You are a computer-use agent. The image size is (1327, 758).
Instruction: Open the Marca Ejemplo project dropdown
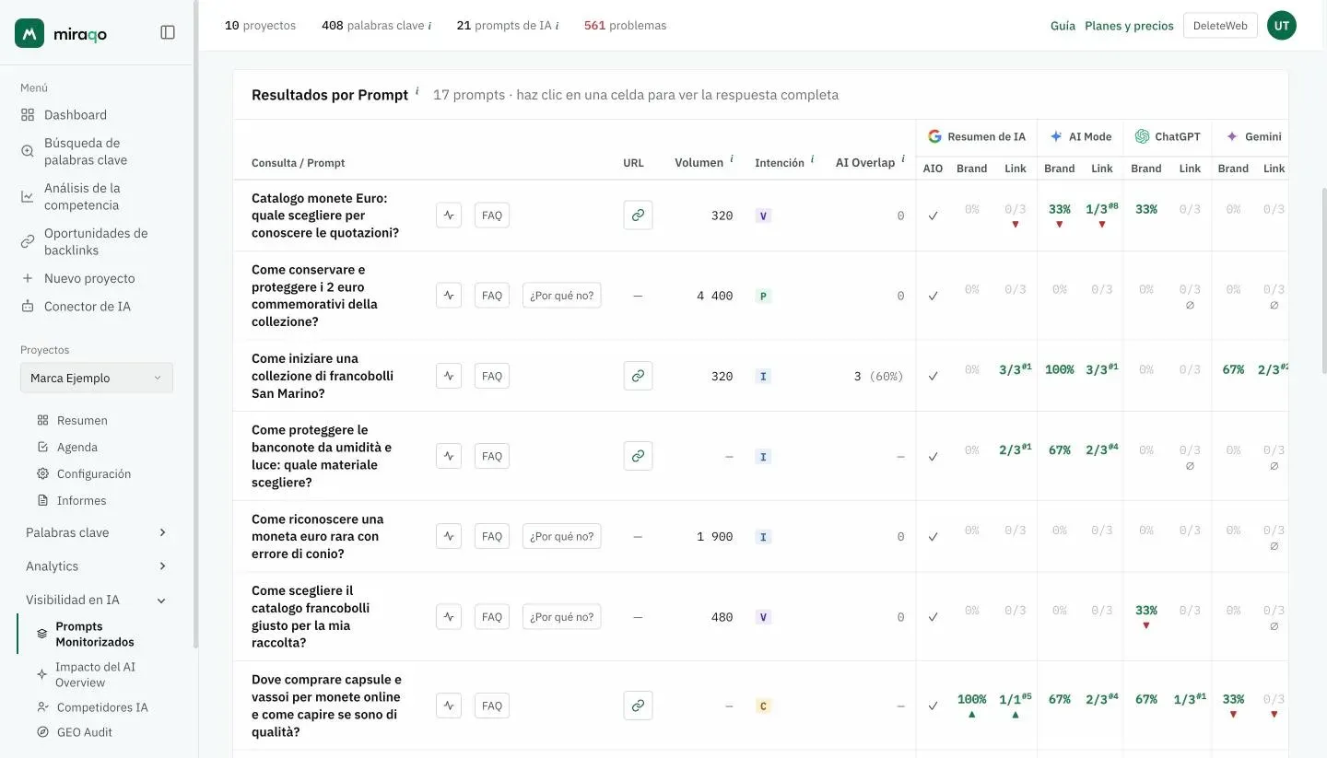(97, 378)
